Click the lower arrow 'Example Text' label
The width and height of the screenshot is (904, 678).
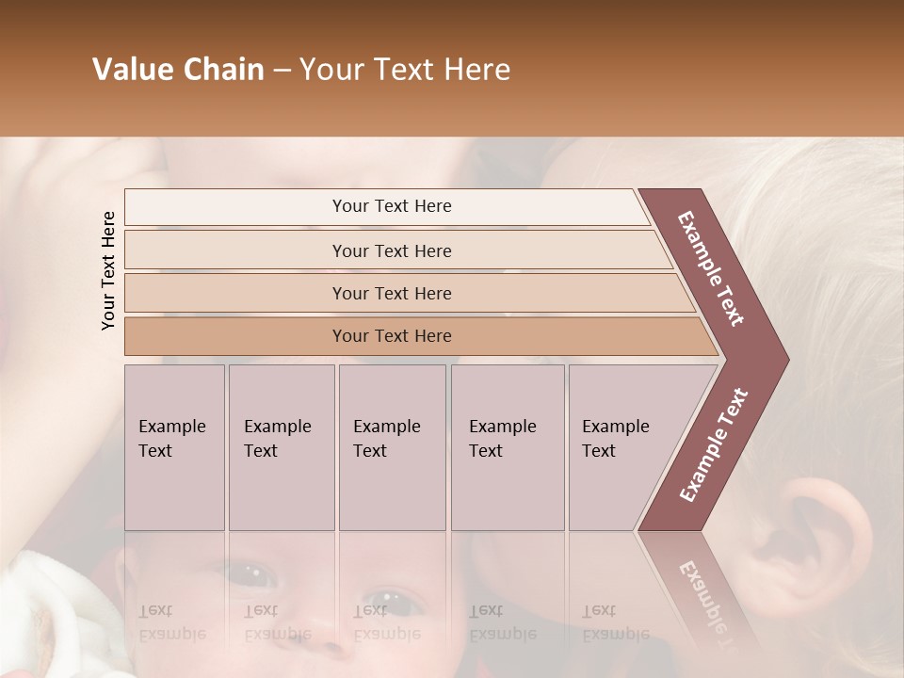(x=714, y=444)
